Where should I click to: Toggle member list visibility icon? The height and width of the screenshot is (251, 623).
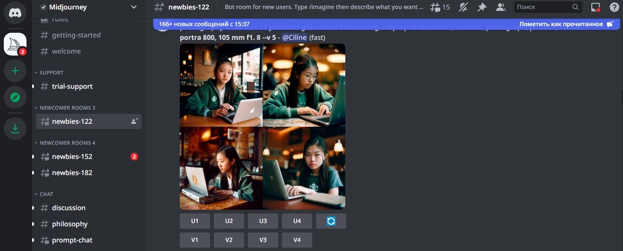pyautogui.click(x=500, y=7)
